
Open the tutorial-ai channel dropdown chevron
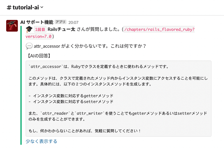coord(42,8)
